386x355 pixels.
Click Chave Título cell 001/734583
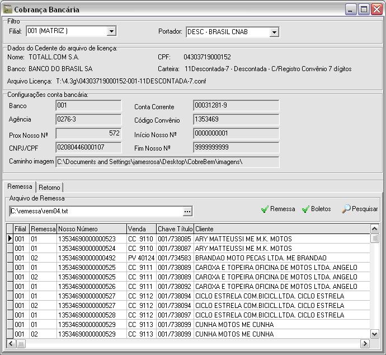(x=175, y=258)
